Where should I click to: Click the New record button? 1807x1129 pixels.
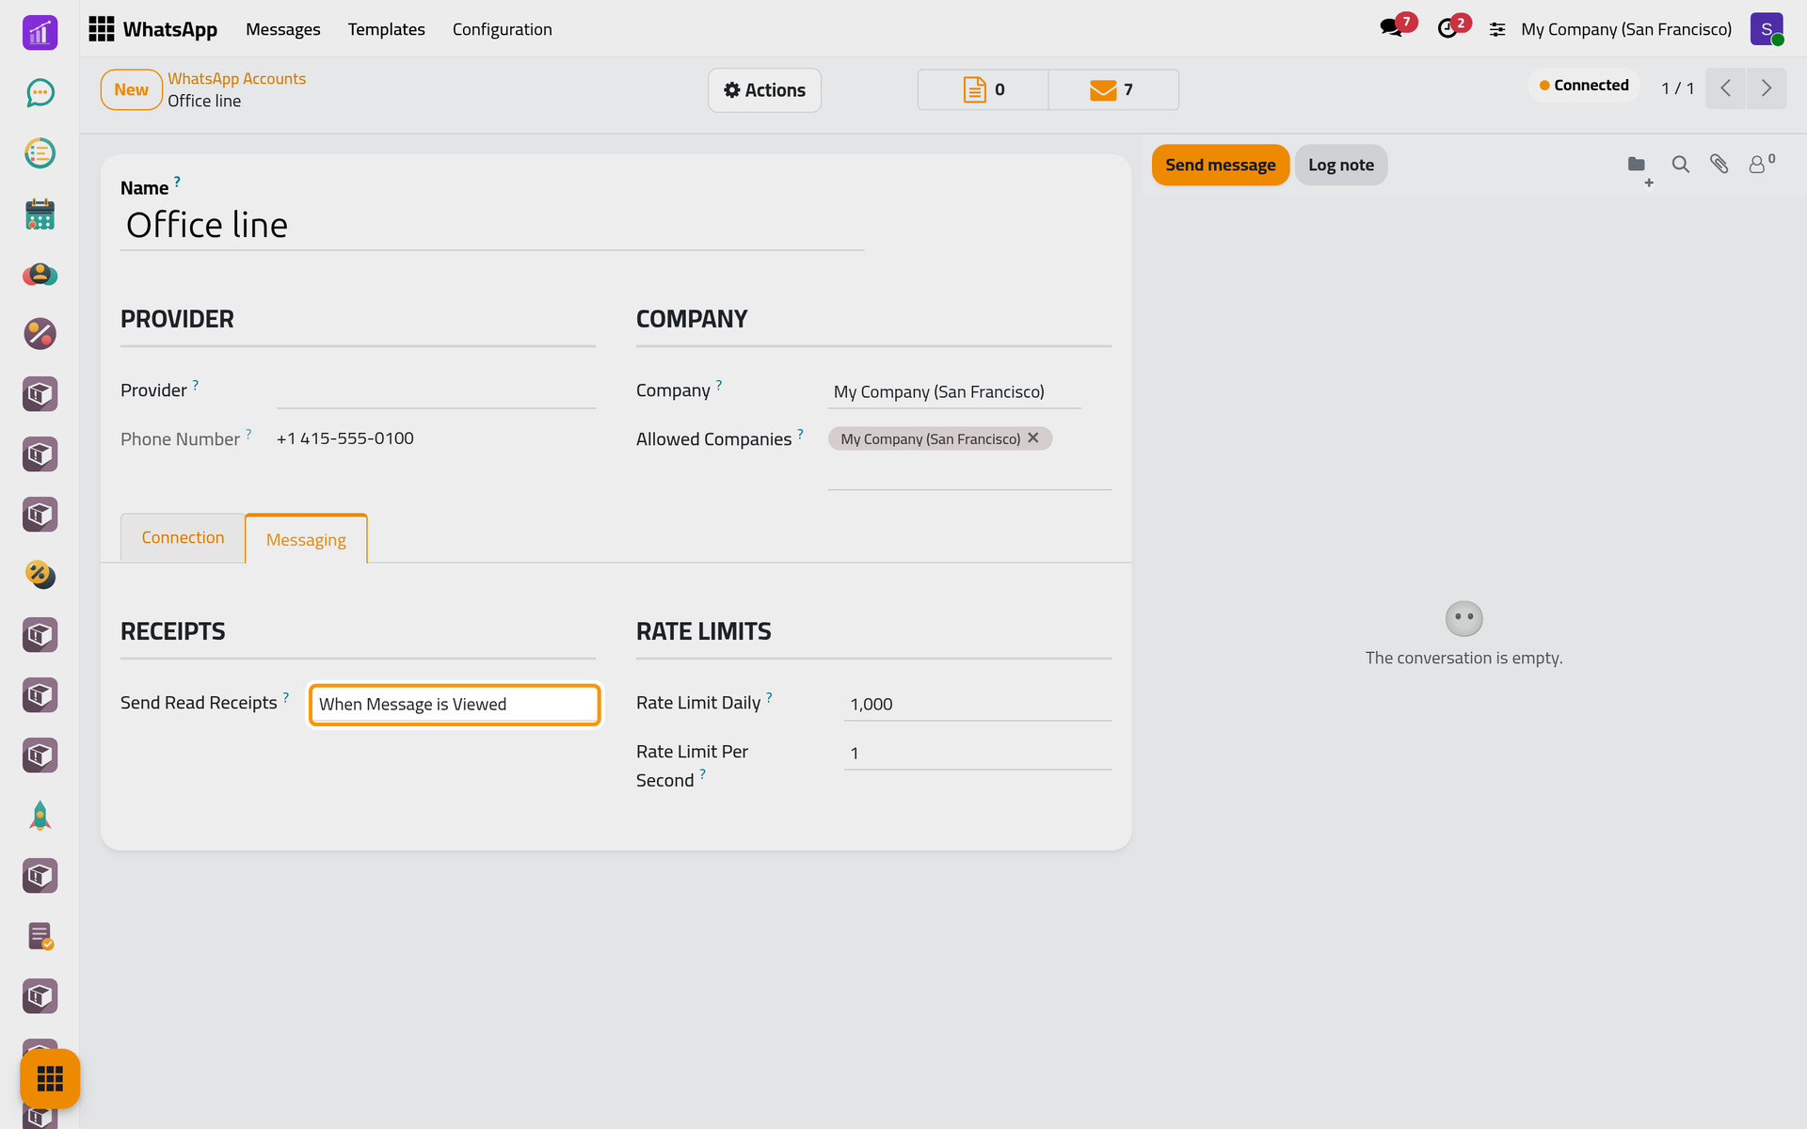(131, 89)
